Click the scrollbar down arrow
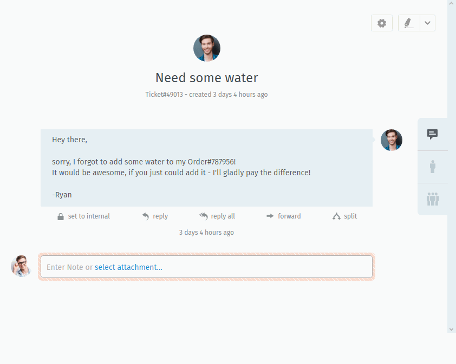 [452, 329]
